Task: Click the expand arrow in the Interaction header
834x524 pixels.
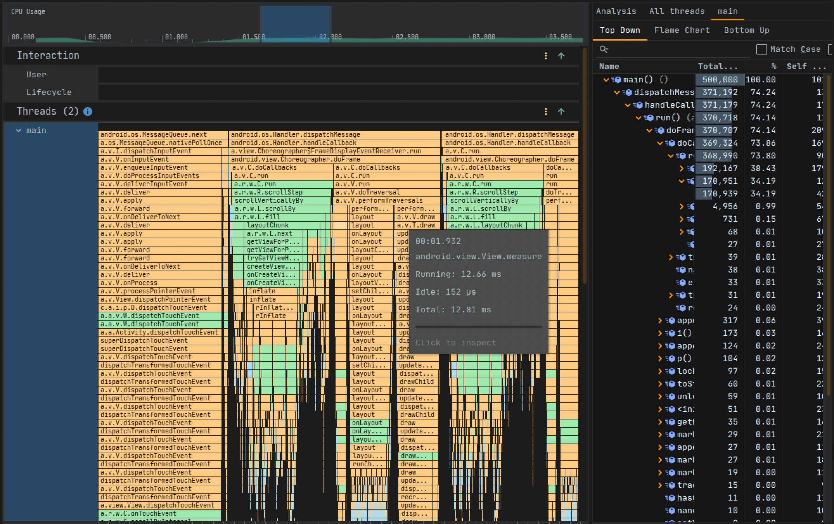Action: pos(561,55)
